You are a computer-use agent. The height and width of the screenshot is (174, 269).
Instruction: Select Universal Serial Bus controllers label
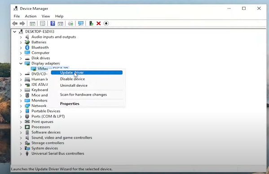point(58,153)
